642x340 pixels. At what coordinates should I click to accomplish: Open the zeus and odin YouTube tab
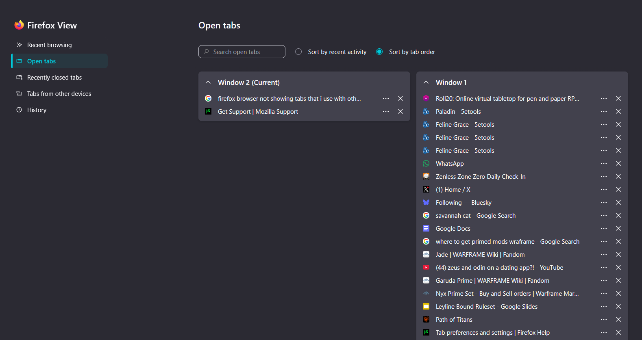(x=499, y=268)
